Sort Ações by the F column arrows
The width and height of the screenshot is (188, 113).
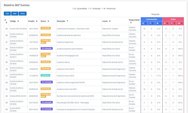(x=174, y=23)
